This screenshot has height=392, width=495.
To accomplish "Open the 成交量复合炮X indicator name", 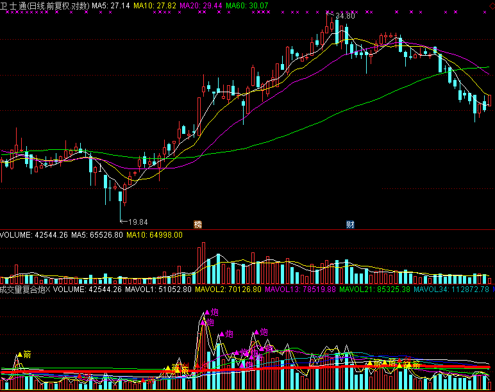I will (25, 289).
